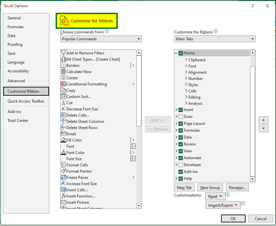
Task: Click the Delete Sheet Rows icon
Action: coord(63,127)
